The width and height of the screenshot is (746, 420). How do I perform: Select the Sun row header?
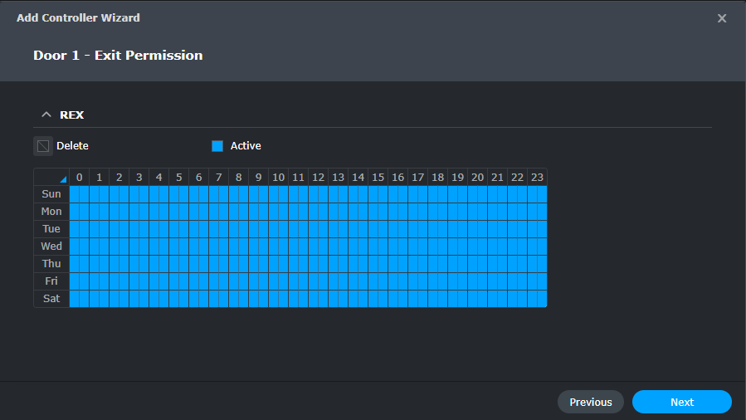coord(51,193)
